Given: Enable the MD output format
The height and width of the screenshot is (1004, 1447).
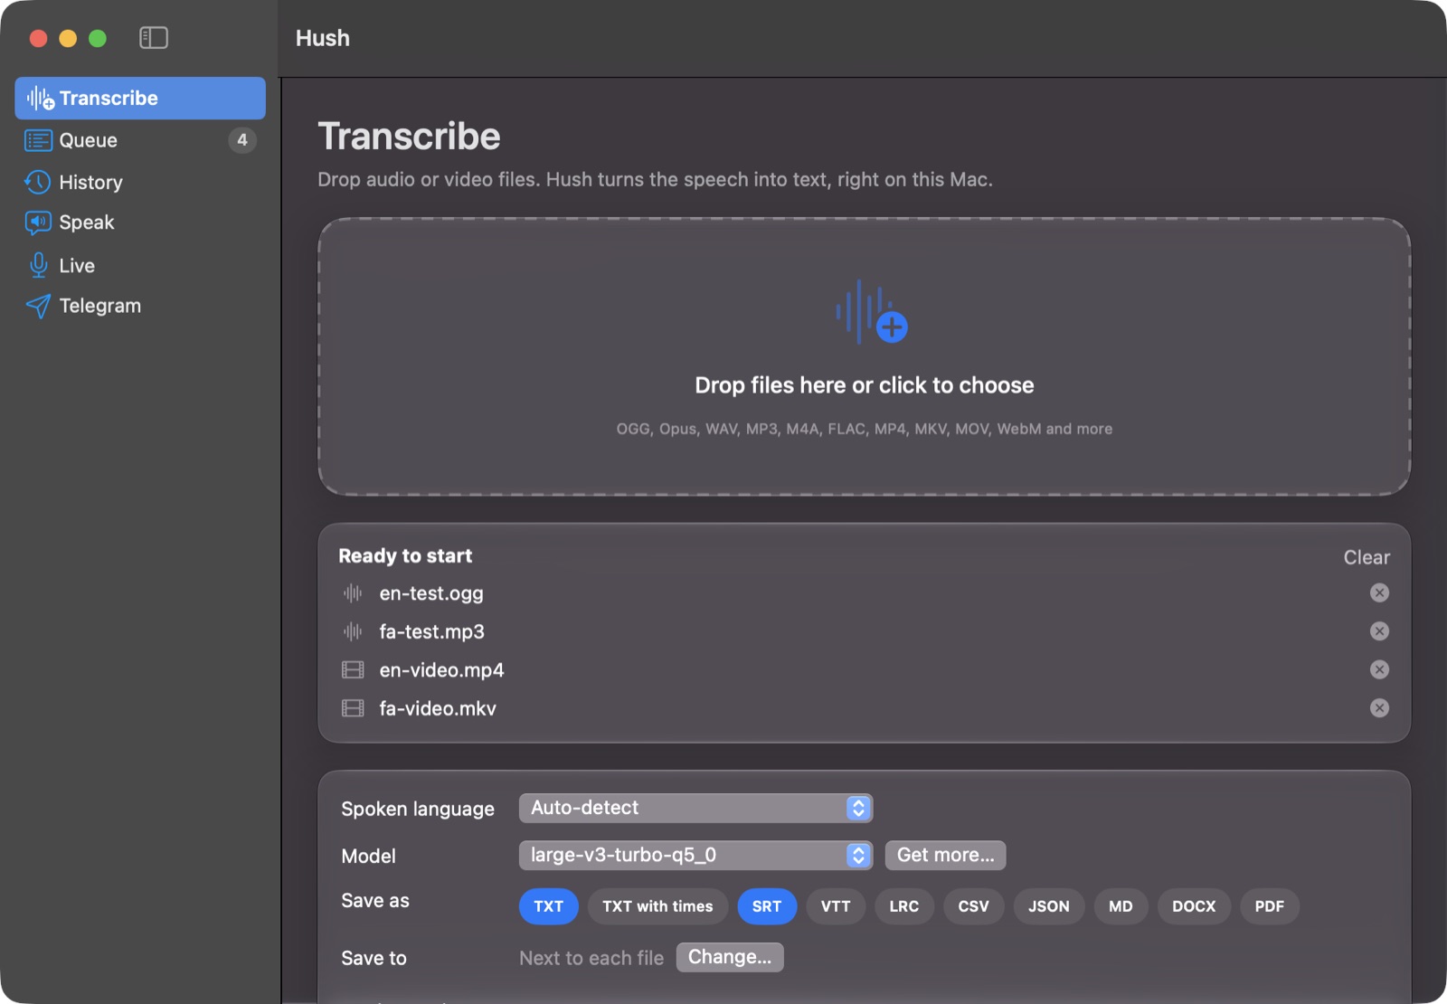Looking at the screenshot, I should coord(1121,906).
